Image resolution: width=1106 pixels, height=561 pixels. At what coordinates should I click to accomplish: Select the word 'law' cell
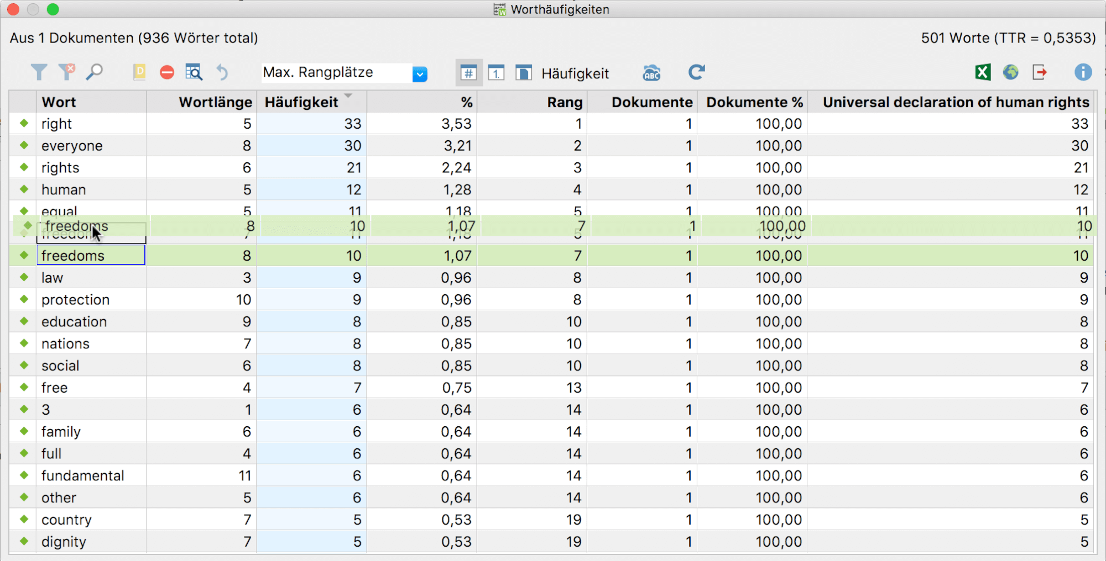click(x=92, y=277)
